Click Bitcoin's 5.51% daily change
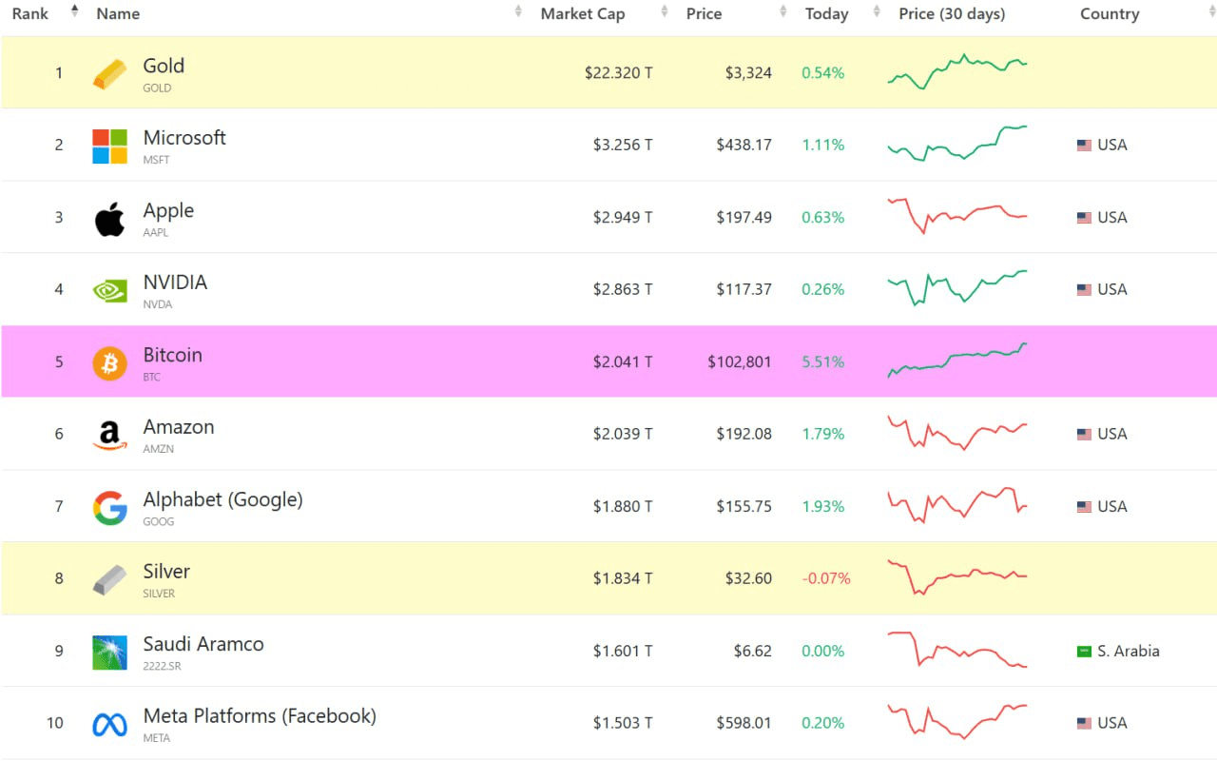The height and width of the screenshot is (761, 1217). [823, 362]
